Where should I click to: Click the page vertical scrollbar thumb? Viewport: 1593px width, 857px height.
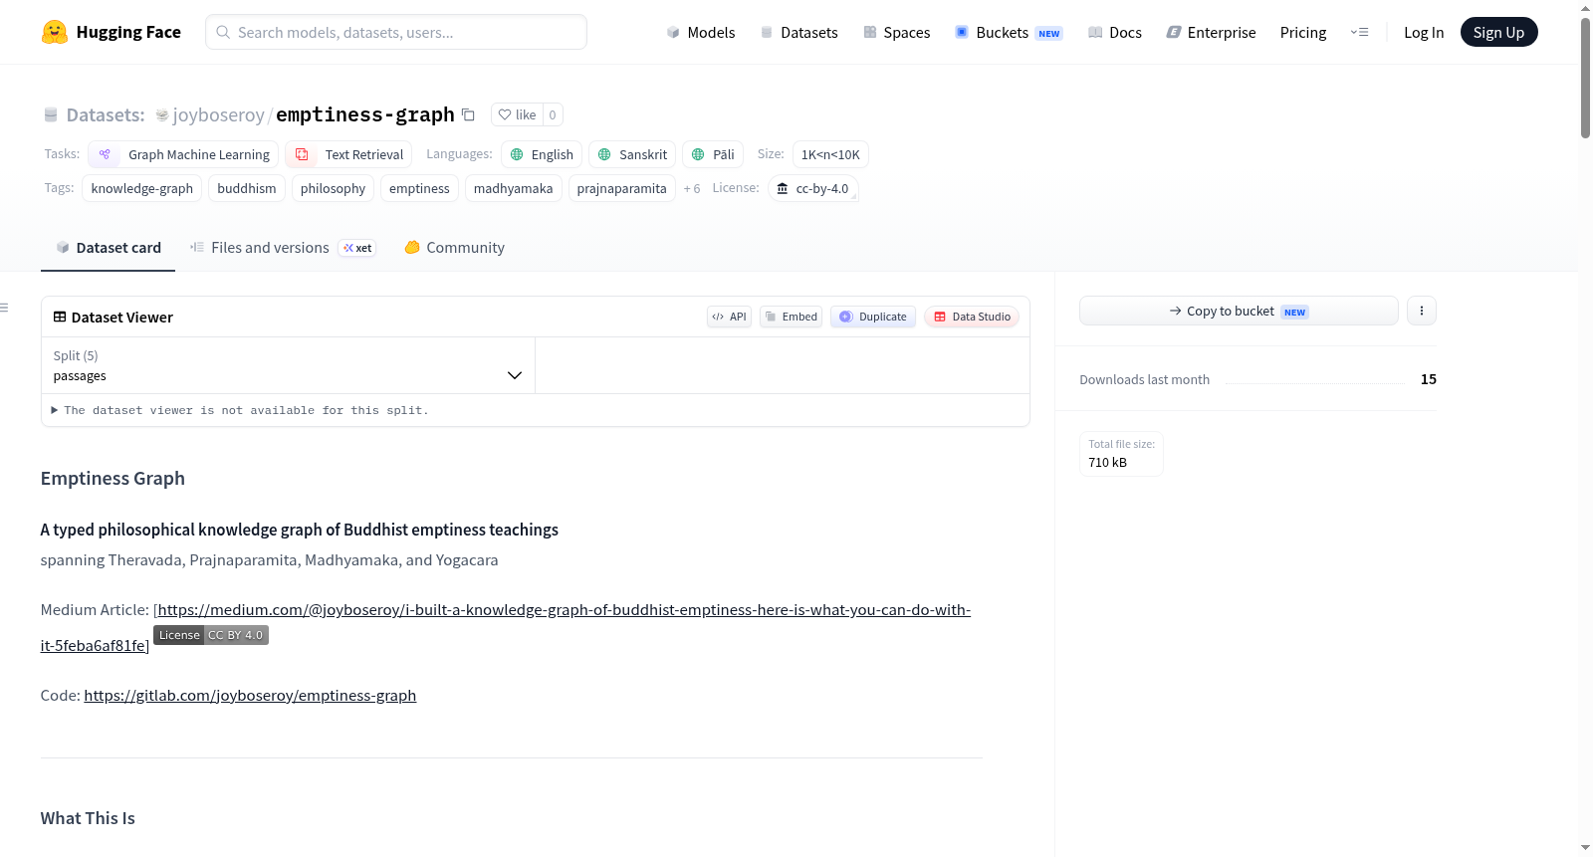click(x=1585, y=77)
